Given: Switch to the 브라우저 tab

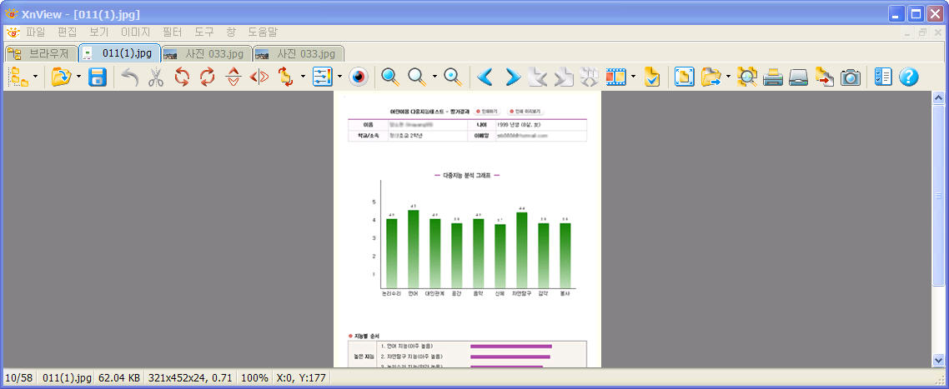Looking at the screenshot, I should 40,53.
